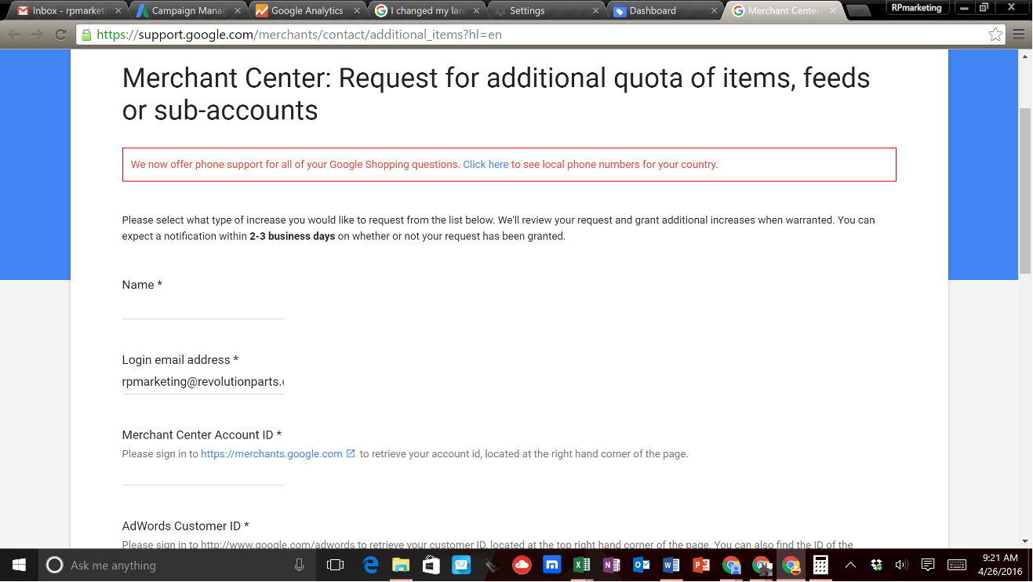Open PowerPoint from the taskbar
Screen dimensions: 1033x582
pos(700,565)
